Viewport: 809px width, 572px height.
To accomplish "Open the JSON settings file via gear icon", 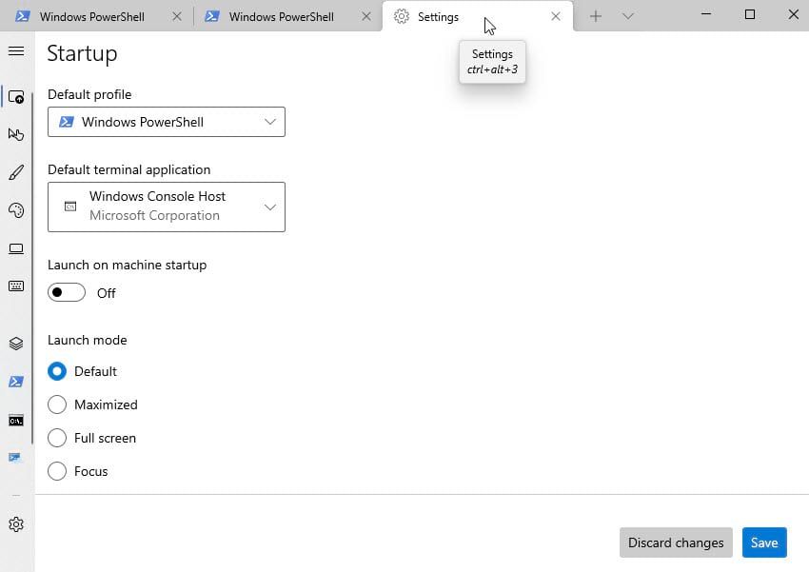I will click(15, 524).
